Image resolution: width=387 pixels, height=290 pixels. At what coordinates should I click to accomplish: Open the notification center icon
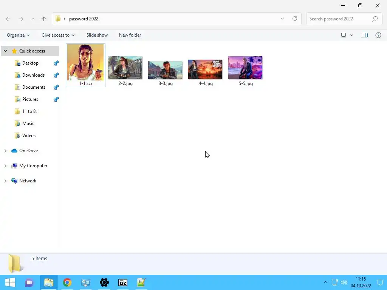click(380, 282)
